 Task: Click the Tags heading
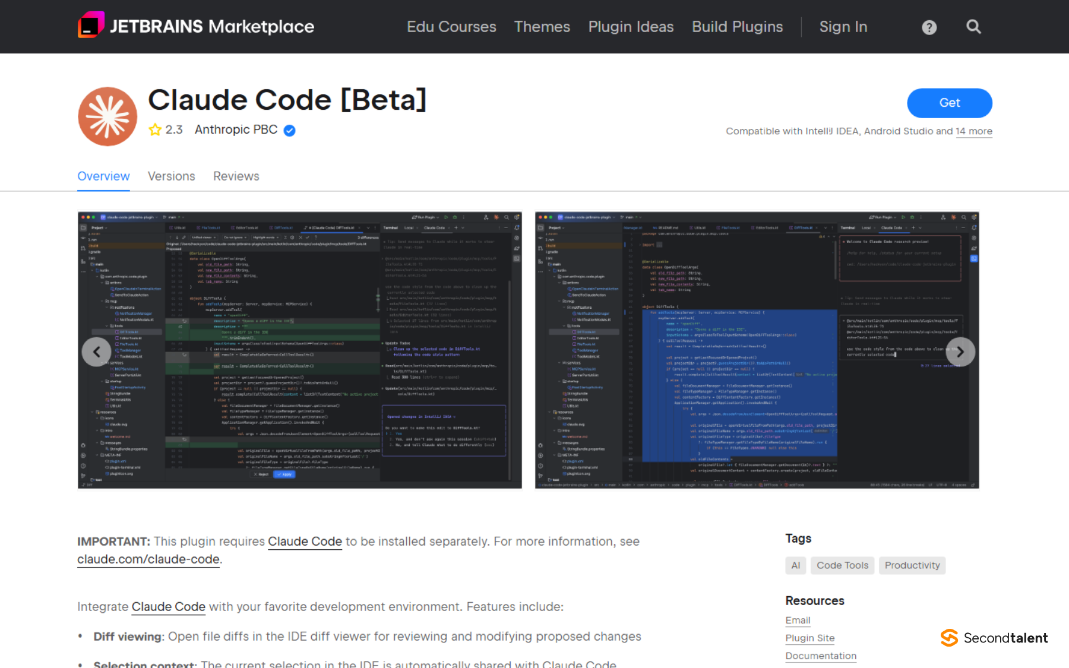pos(798,539)
